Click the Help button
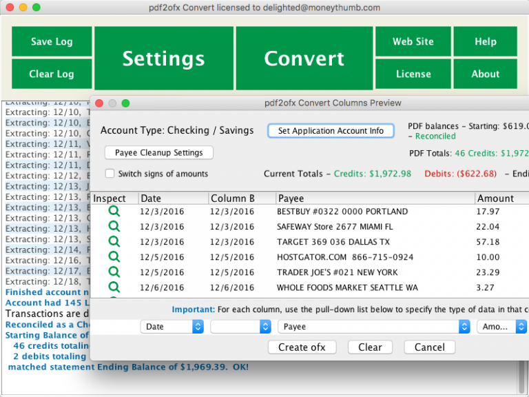Screen dimensions: 529x397 click(x=485, y=41)
